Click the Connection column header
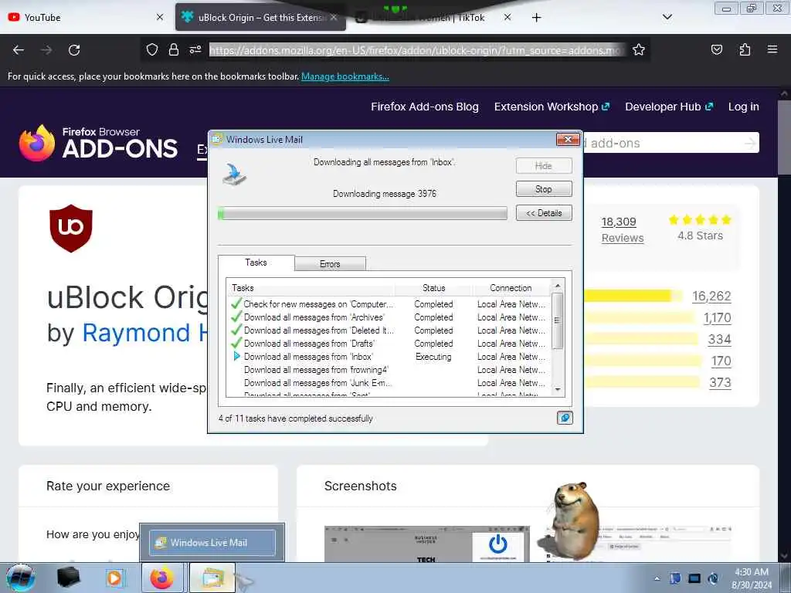Image resolution: width=791 pixels, height=593 pixels. pyautogui.click(x=511, y=288)
